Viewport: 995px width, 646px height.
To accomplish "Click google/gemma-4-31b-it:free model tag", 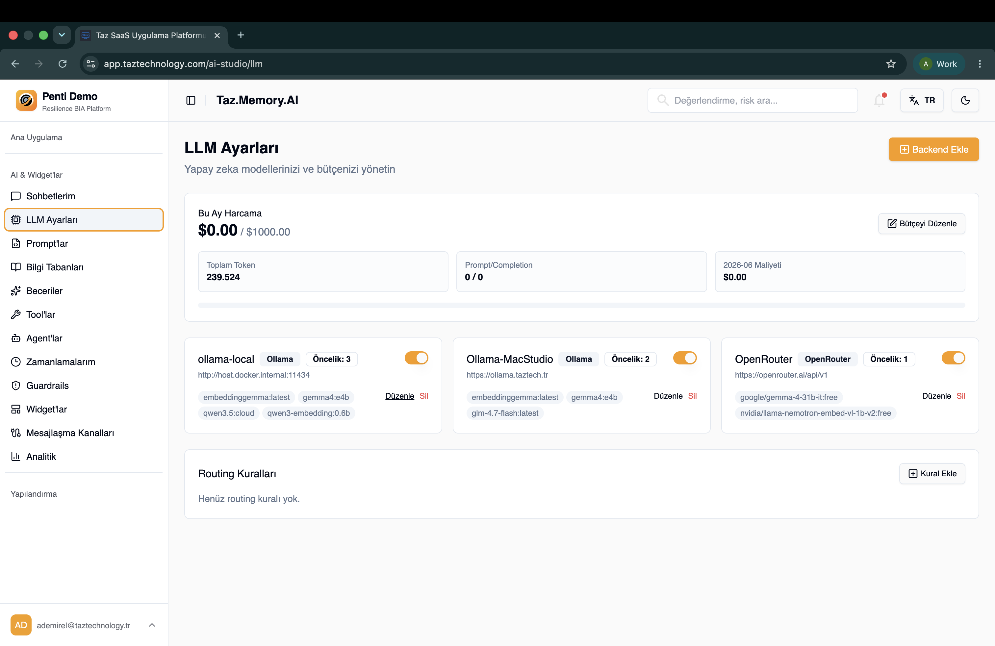I will (788, 397).
